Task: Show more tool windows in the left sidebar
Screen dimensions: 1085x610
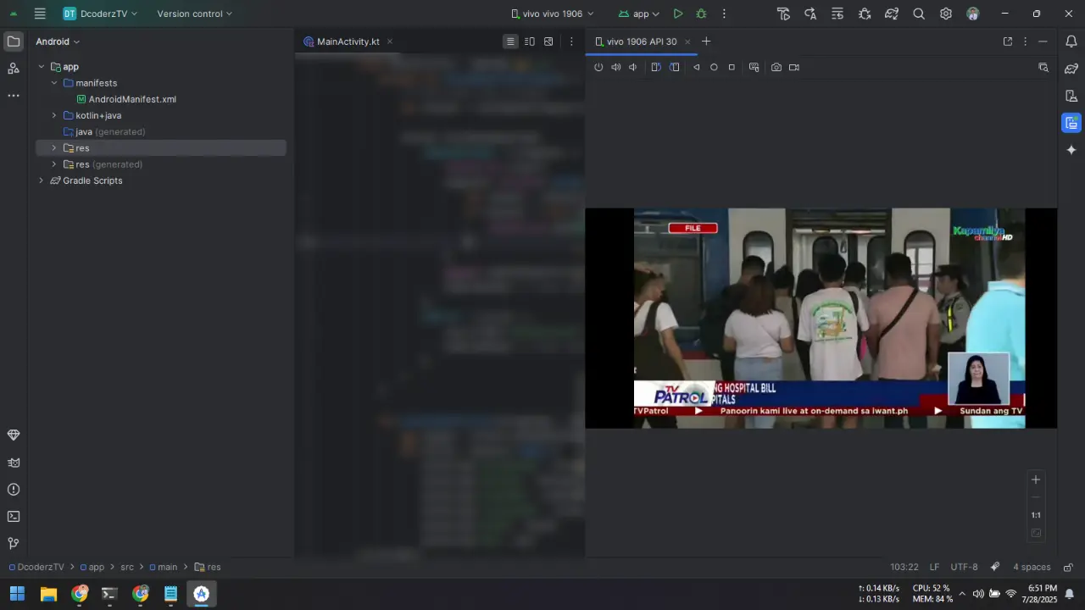Action: tap(14, 96)
